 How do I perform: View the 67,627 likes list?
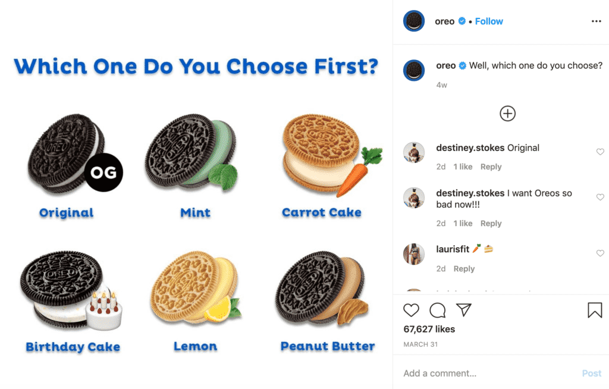point(429,329)
